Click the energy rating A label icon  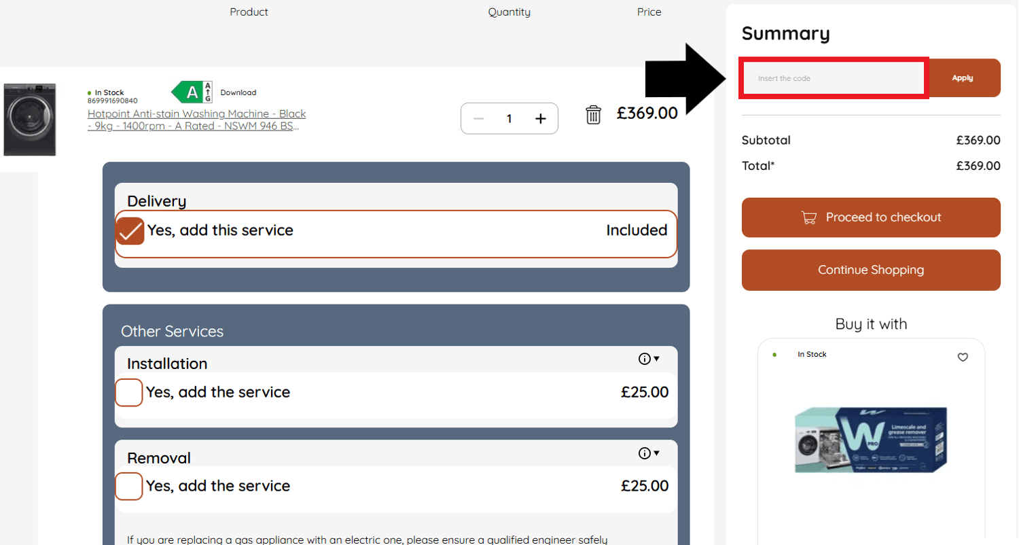pyautogui.click(x=192, y=92)
